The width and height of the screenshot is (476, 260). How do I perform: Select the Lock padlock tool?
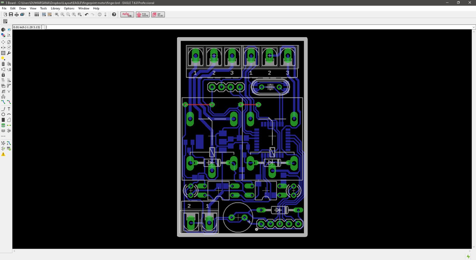click(x=3, y=75)
